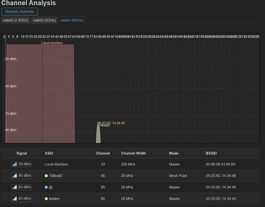The height and width of the screenshot is (207, 265).
Task: Click the Signal column header
Action: [22, 153]
